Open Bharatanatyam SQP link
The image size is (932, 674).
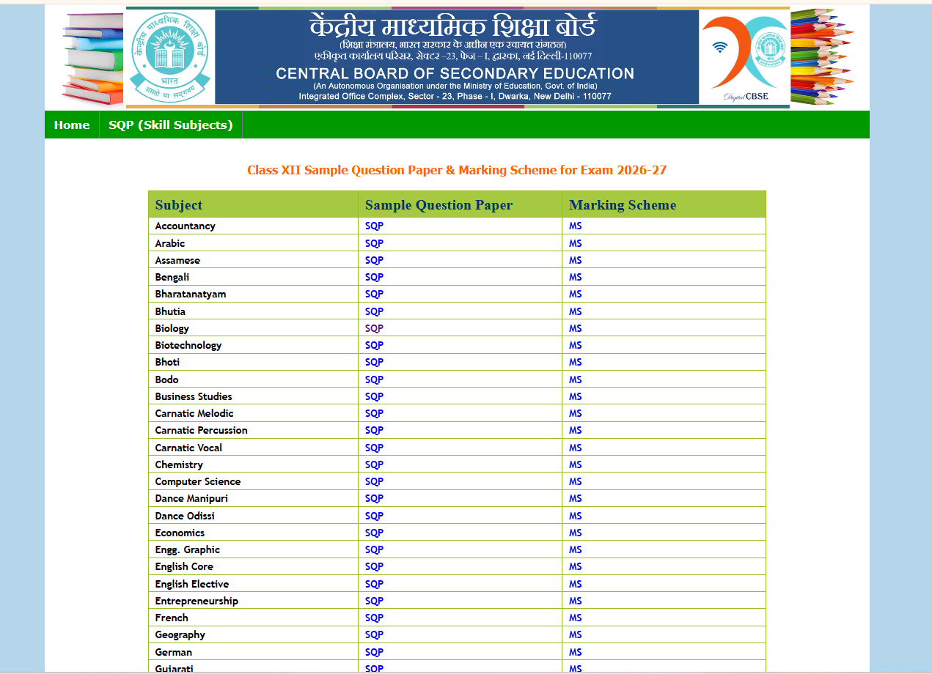point(375,294)
